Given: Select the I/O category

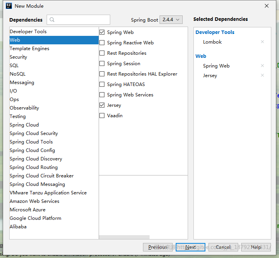Looking at the screenshot, I should pos(54,91).
